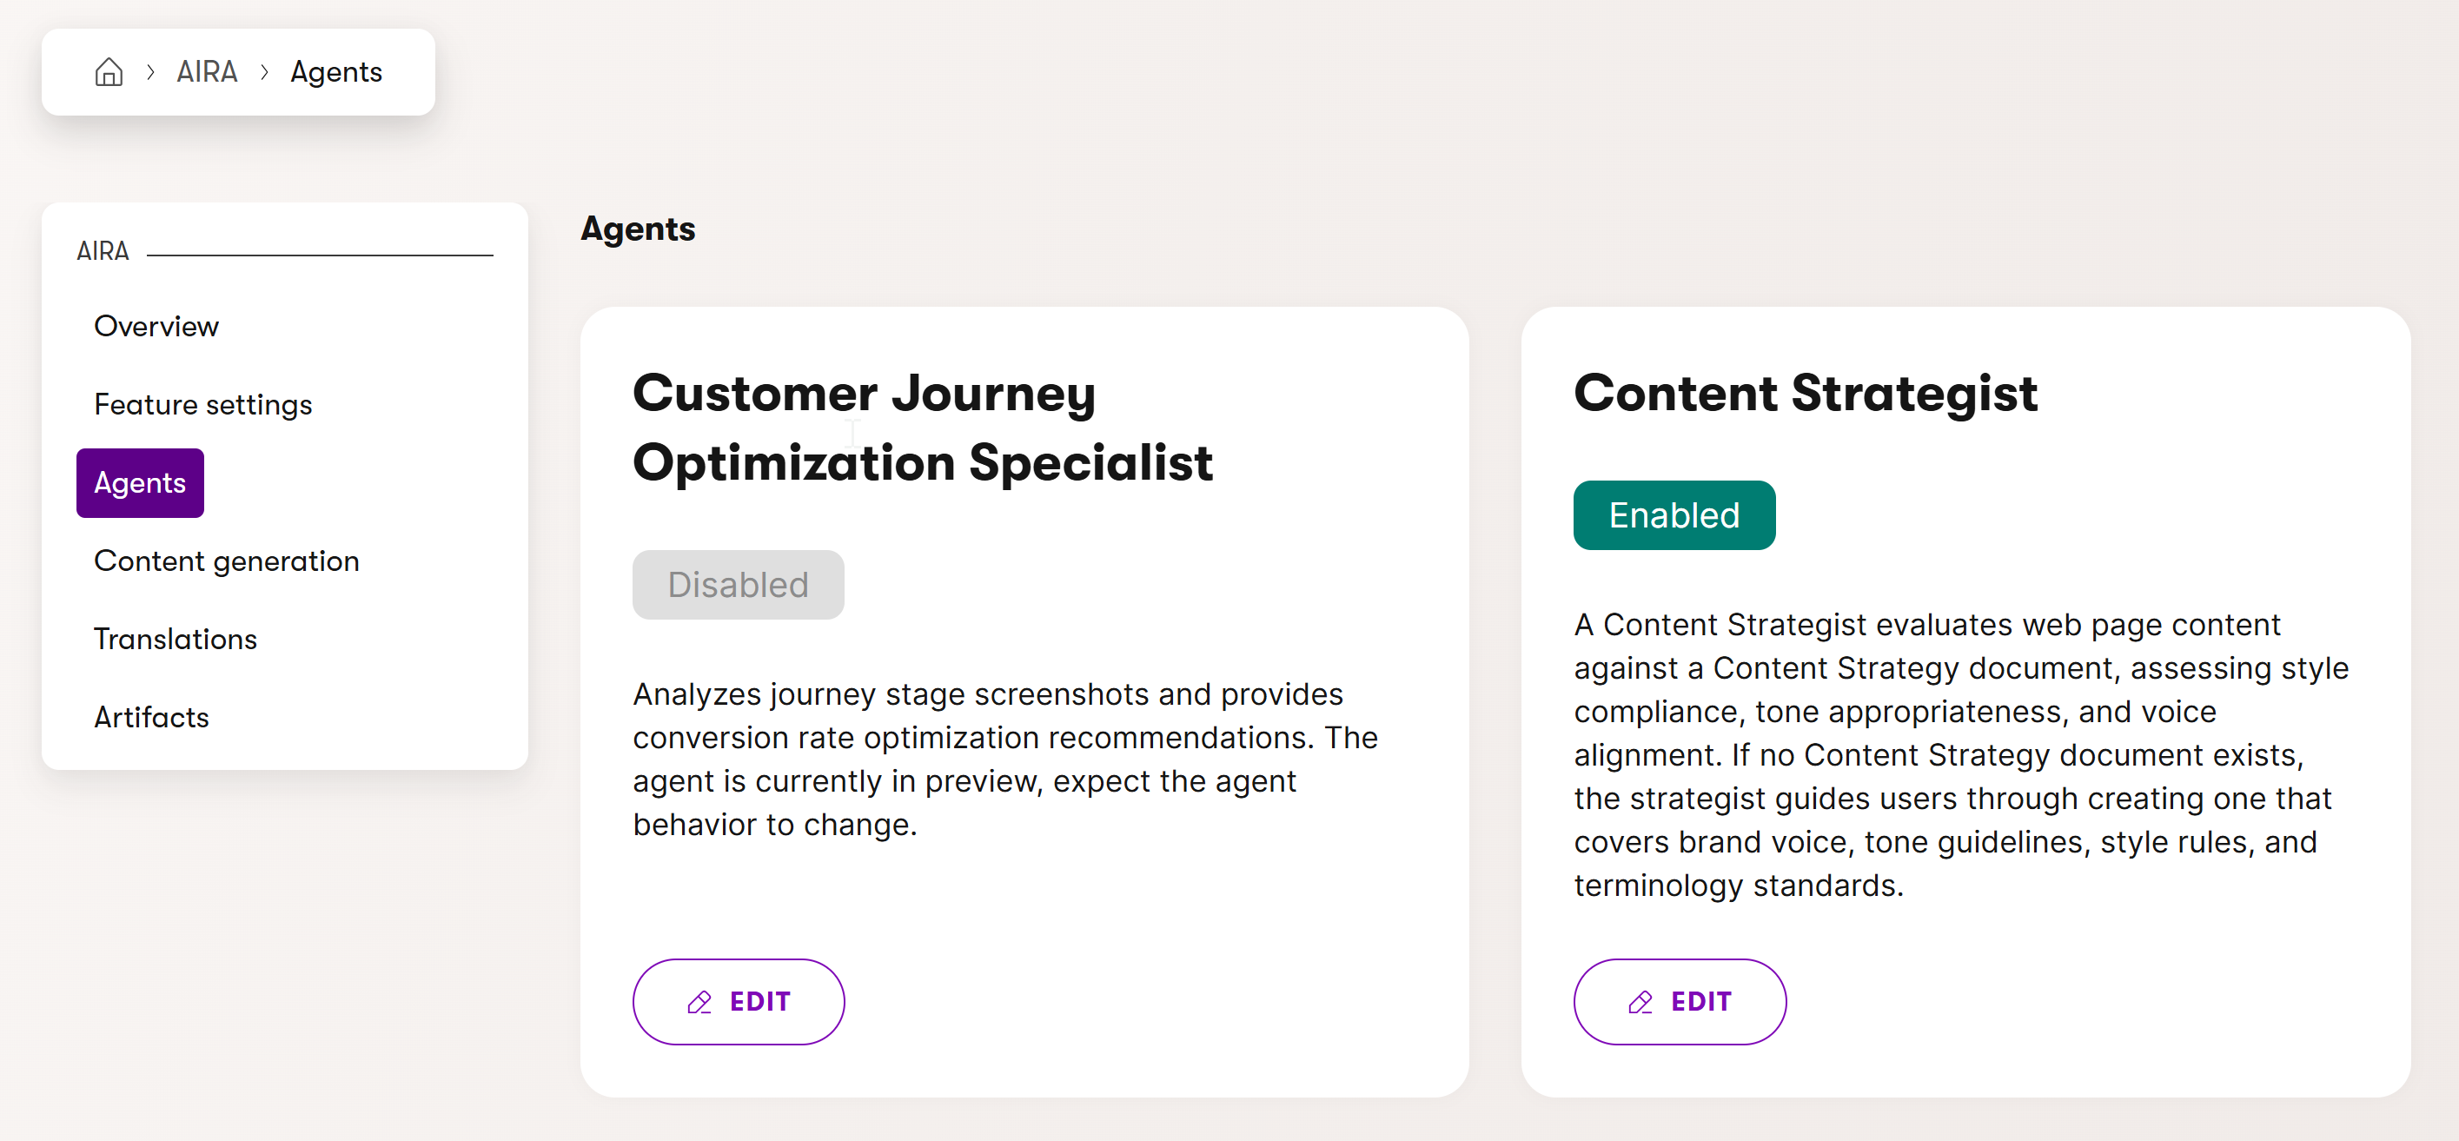Viewport: 2459px width, 1141px height.
Task: Click Agents breadcrumb item
Action: (x=336, y=71)
